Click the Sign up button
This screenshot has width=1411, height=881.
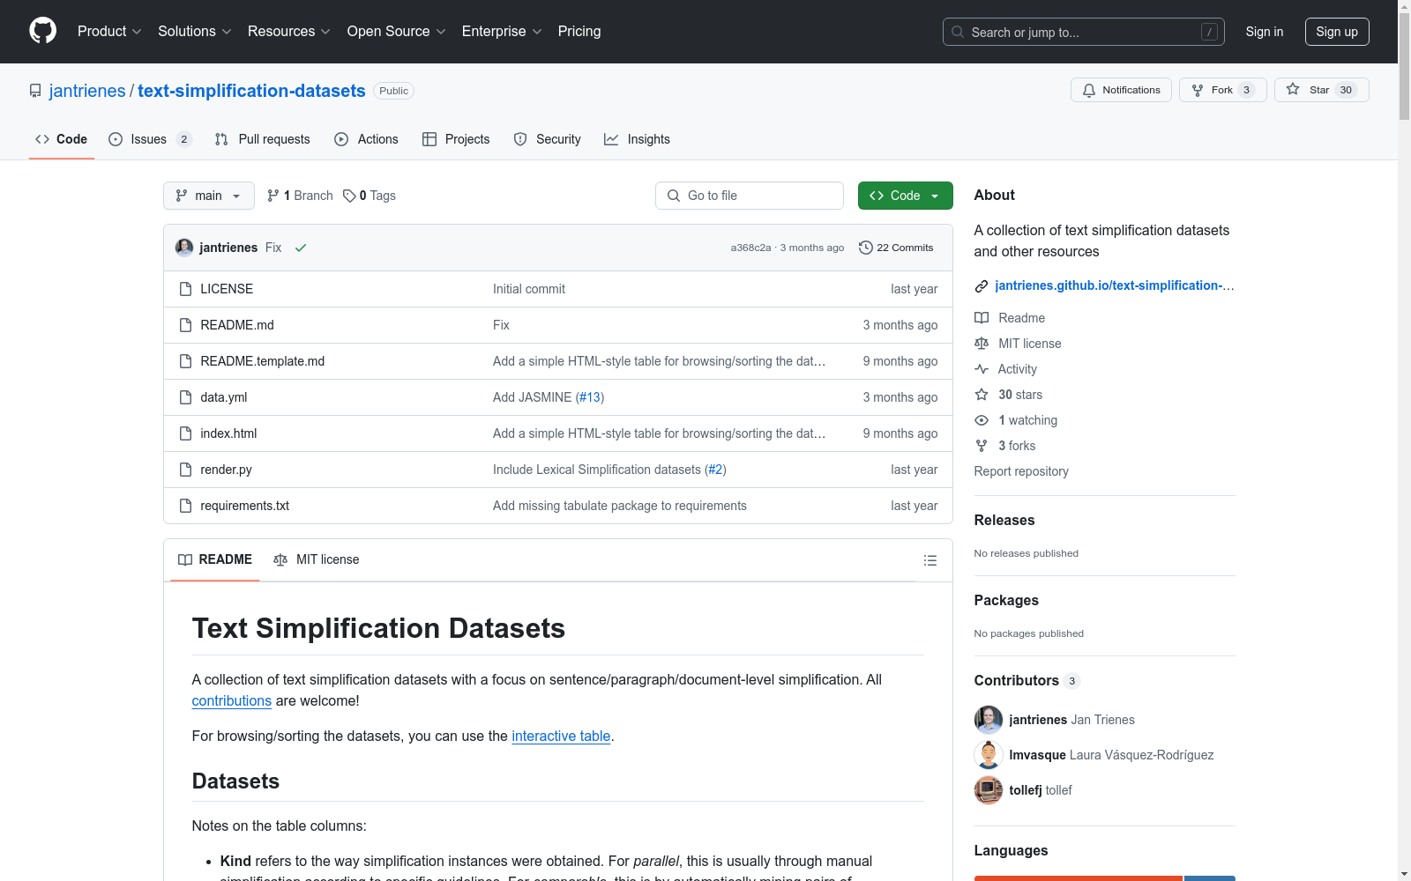coord(1337,32)
